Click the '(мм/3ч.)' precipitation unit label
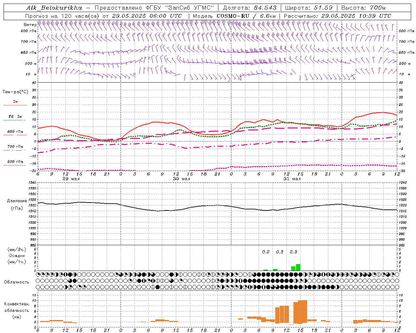416x333 pixels. click(x=17, y=250)
